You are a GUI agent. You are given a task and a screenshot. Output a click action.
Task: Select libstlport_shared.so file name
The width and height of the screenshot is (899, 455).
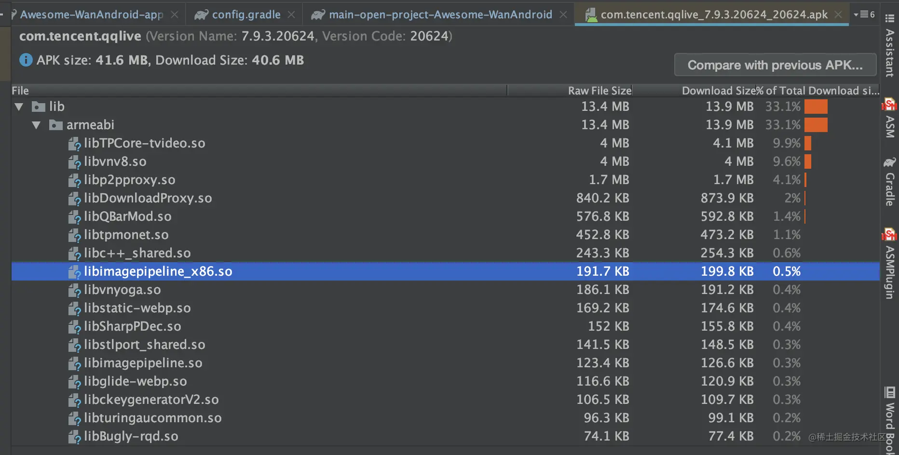[x=145, y=345]
